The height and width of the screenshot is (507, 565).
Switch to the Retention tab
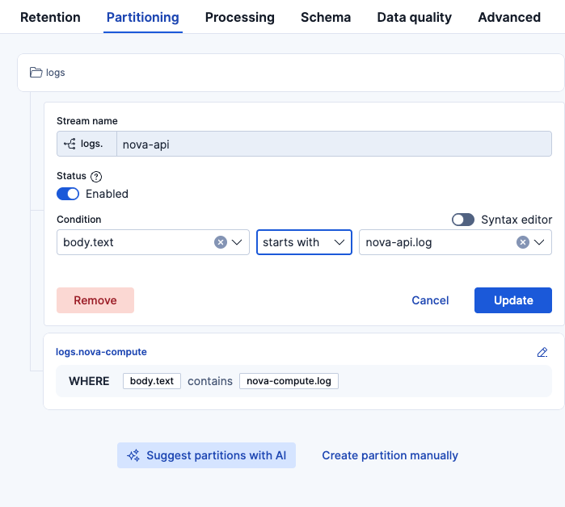click(50, 17)
